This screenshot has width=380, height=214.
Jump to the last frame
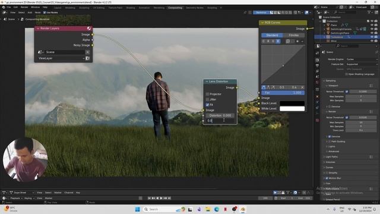[x=169, y=198]
